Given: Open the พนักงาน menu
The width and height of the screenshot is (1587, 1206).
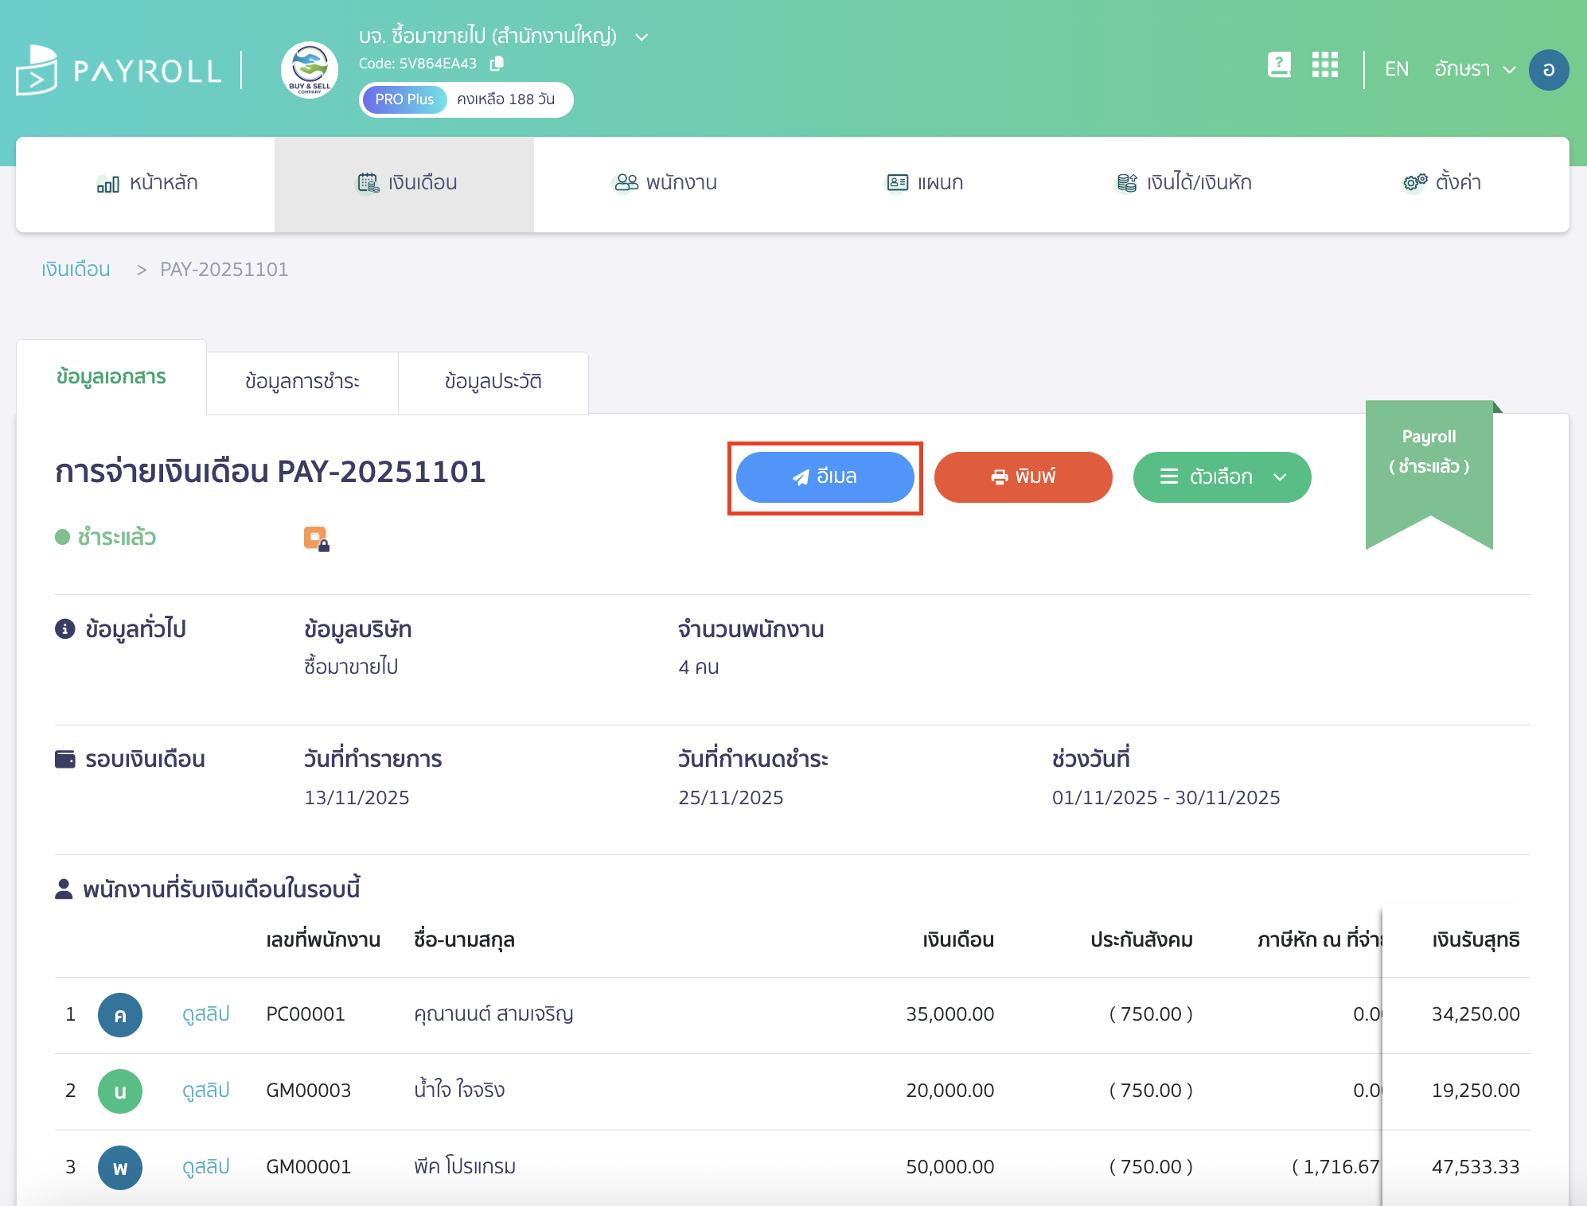Looking at the screenshot, I should 665,183.
